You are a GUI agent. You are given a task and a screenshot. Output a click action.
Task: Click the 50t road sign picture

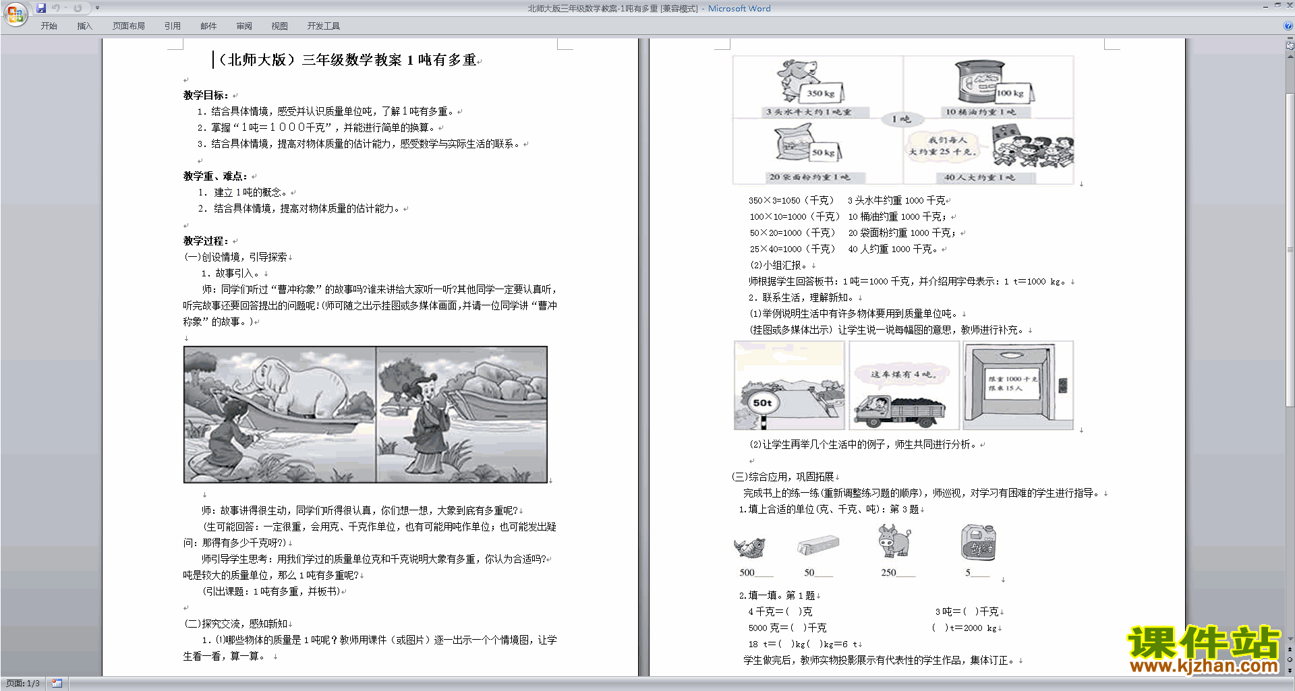tap(789, 385)
